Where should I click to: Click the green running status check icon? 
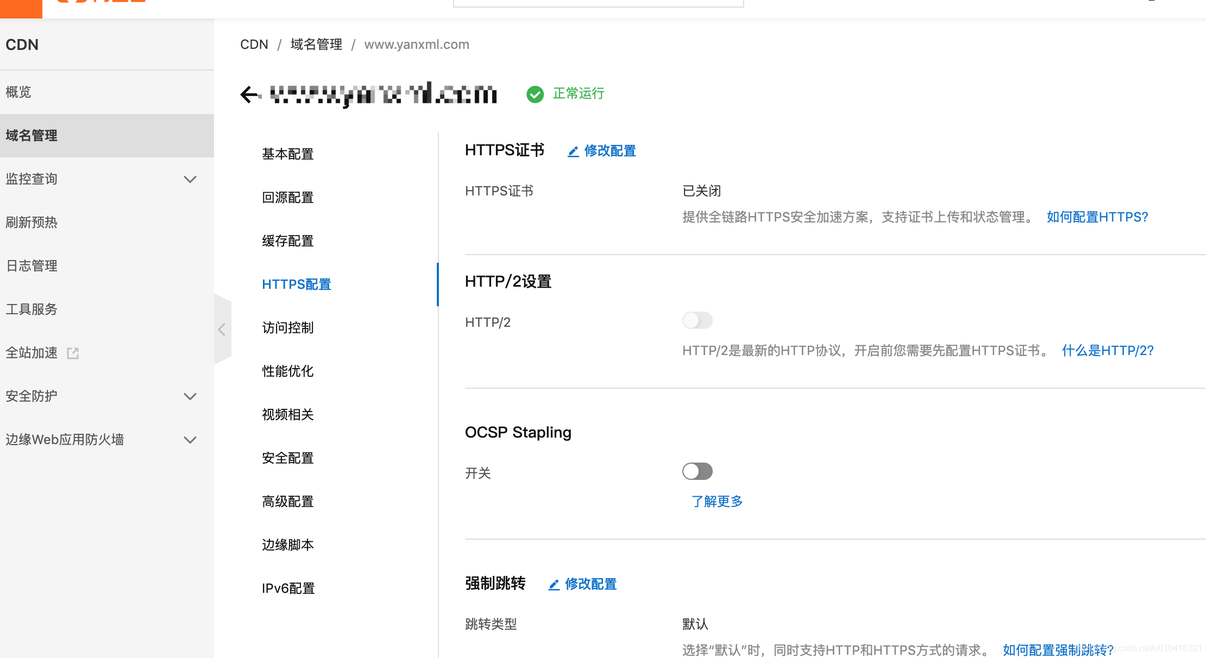535,94
